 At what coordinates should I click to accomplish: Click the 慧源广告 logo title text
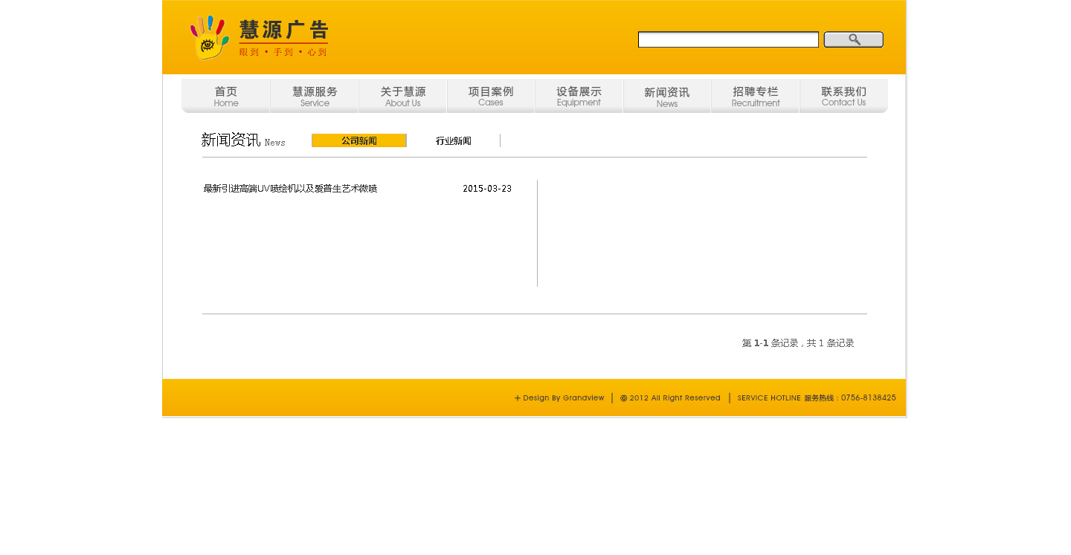(x=283, y=30)
